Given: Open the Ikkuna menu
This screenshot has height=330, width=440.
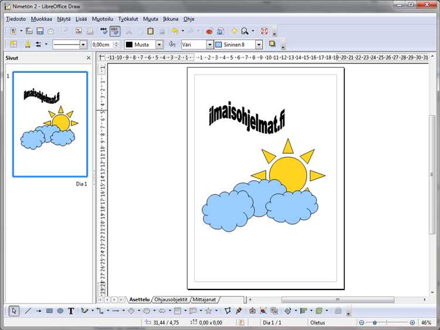Looking at the screenshot, I should coord(171,19).
